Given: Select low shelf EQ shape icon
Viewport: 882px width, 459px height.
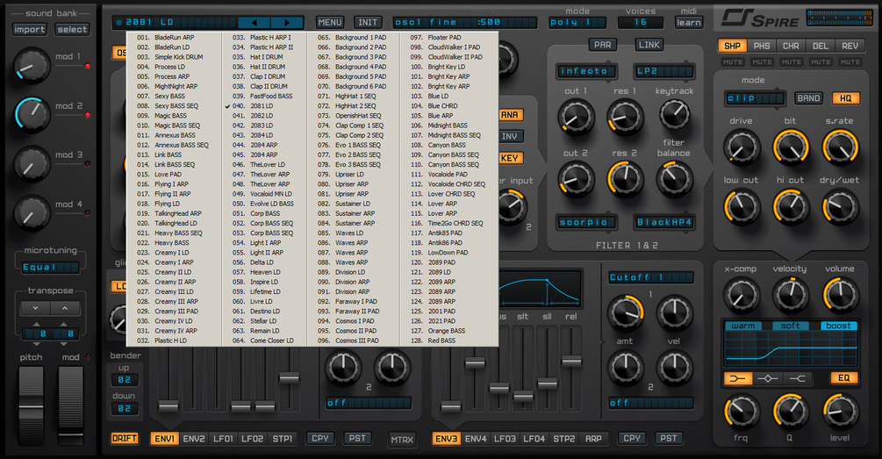Looking at the screenshot, I should (x=737, y=378).
